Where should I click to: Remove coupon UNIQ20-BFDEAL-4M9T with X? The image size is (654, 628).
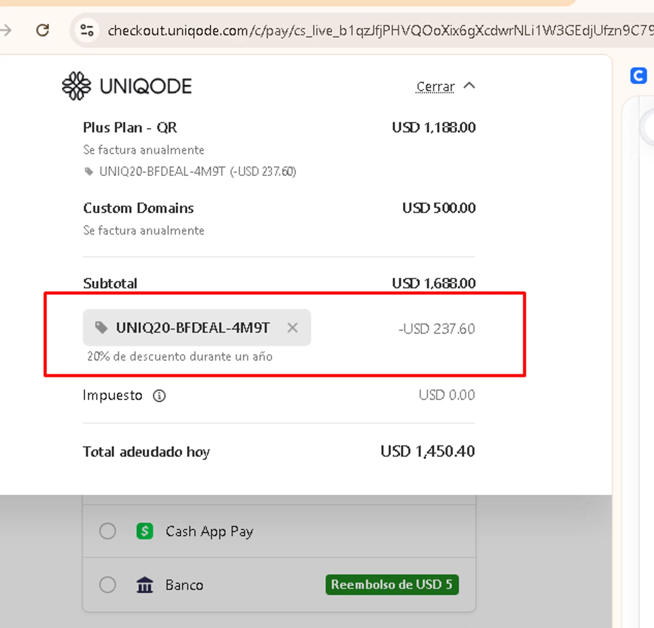293,328
